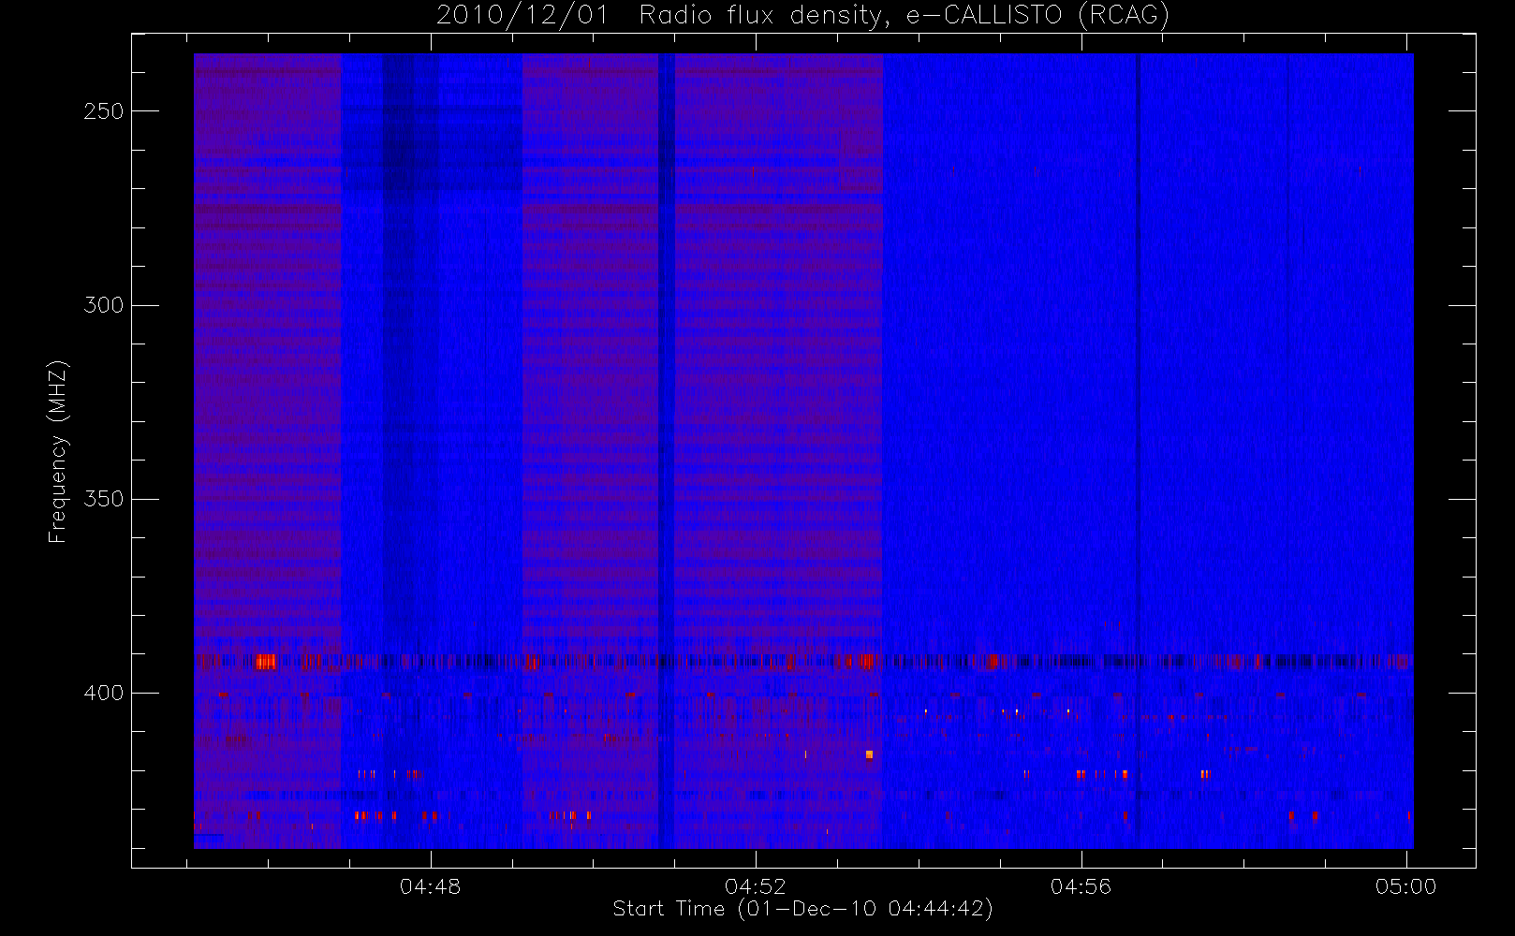Click the 04:56 time tick label

(1081, 886)
